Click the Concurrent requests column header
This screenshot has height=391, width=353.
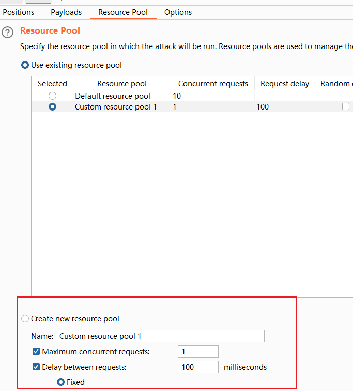[213, 84]
